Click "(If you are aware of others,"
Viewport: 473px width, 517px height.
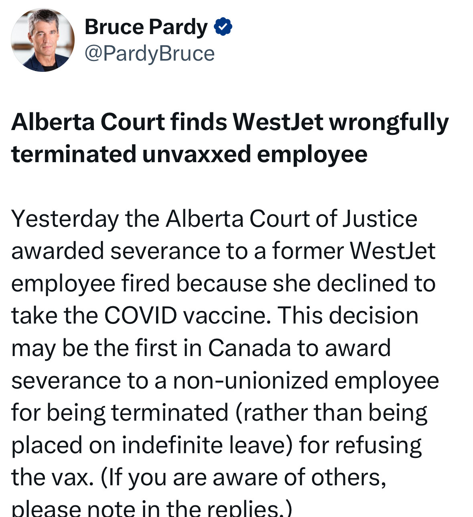[244, 478]
